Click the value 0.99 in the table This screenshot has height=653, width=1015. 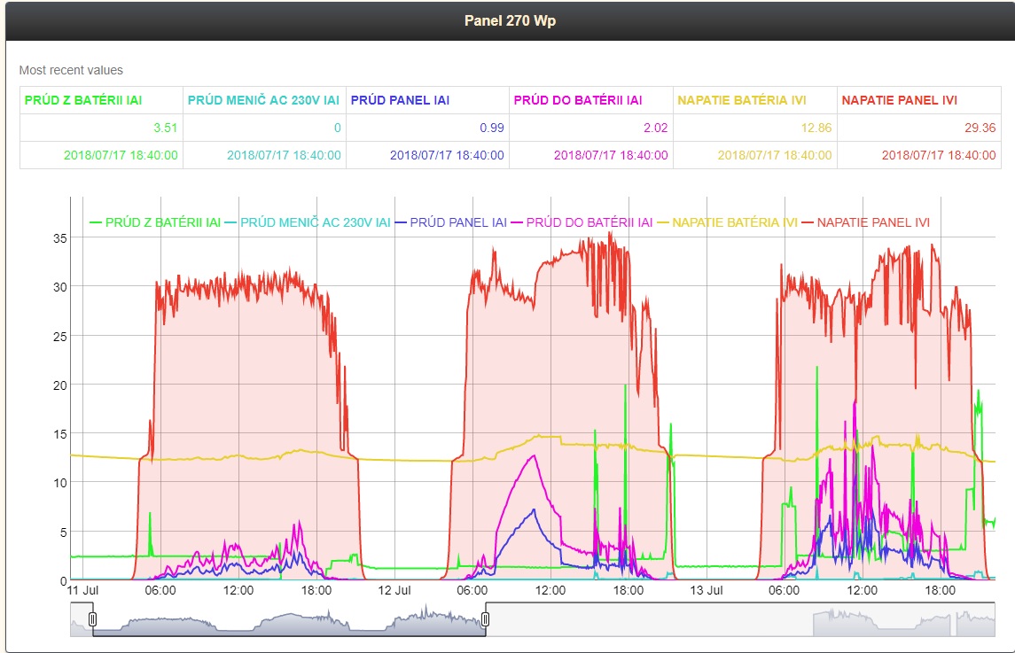(x=491, y=128)
